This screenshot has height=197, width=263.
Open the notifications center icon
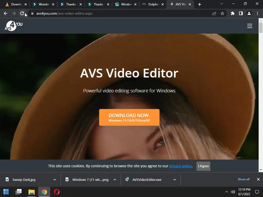pyautogui.click(x=257, y=192)
